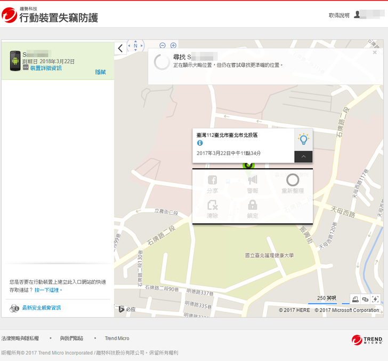Zoom out the map with minus button
This screenshot has height=361, width=388.
point(163,45)
